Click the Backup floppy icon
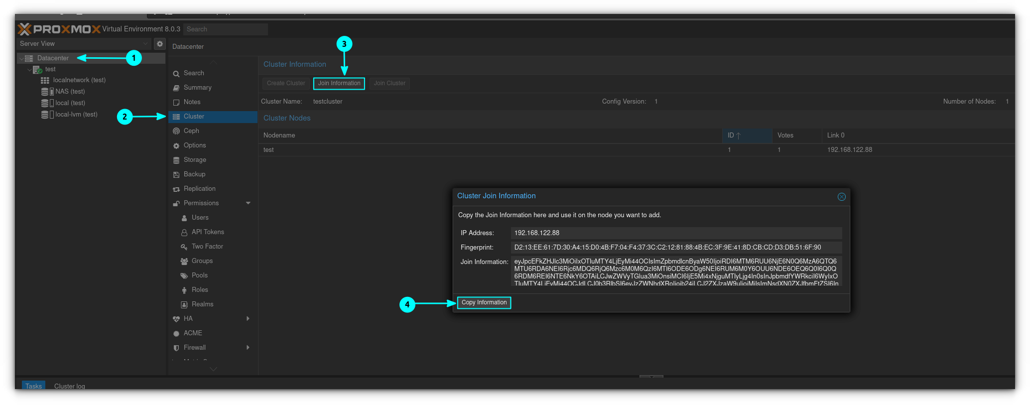The width and height of the screenshot is (1030, 405). point(176,175)
